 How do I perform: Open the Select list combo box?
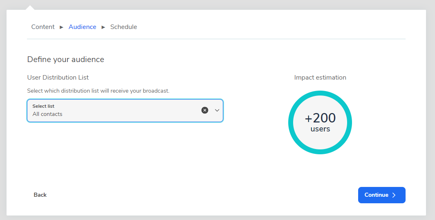[114, 111]
